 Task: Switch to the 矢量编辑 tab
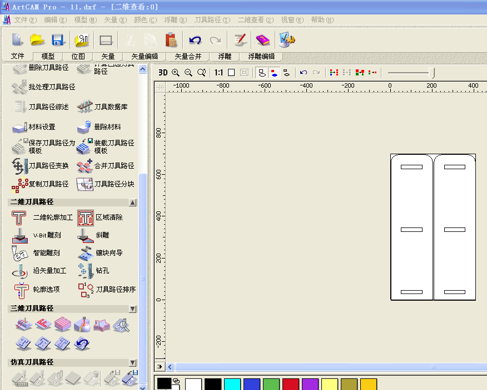[145, 57]
